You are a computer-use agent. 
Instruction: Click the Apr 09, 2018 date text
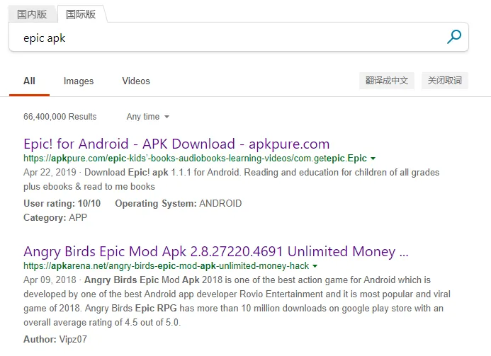[50, 280]
